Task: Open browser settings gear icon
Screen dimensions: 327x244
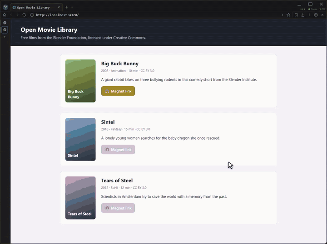Action: coord(316,15)
